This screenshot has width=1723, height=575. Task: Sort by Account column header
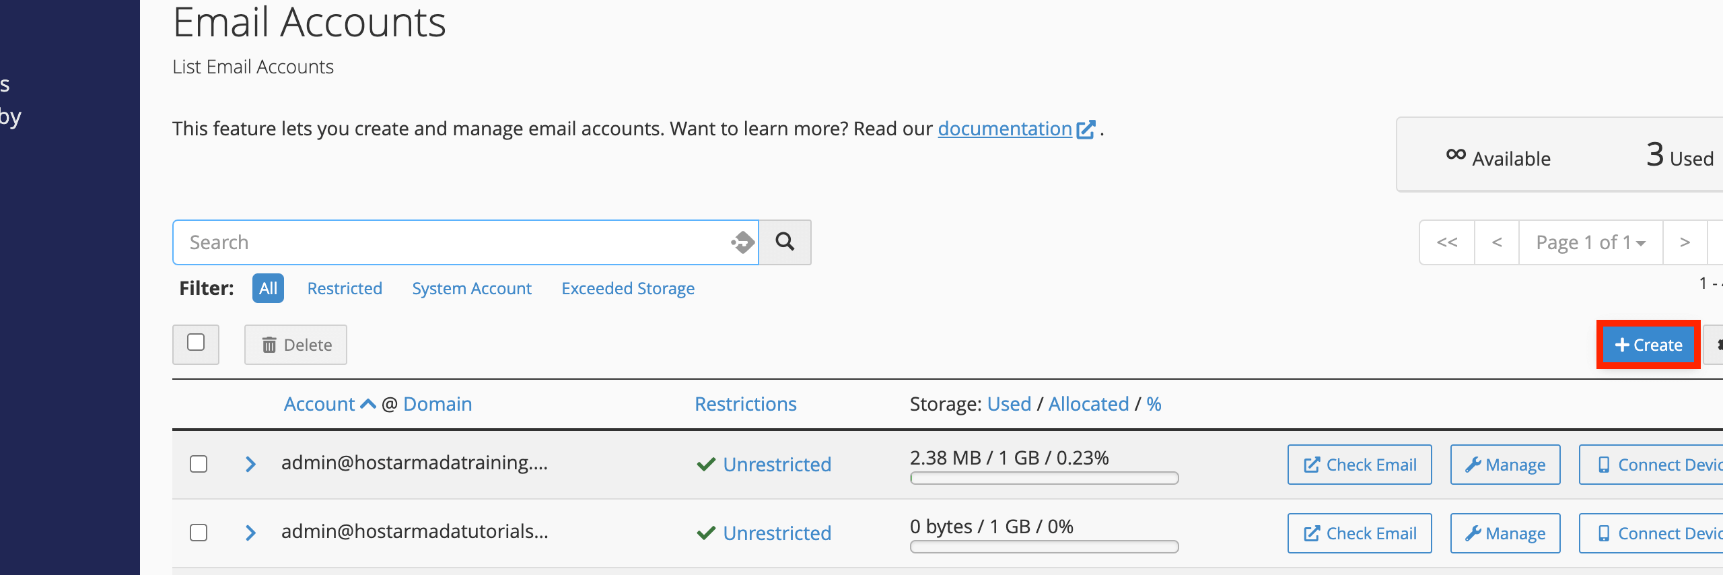click(x=319, y=404)
